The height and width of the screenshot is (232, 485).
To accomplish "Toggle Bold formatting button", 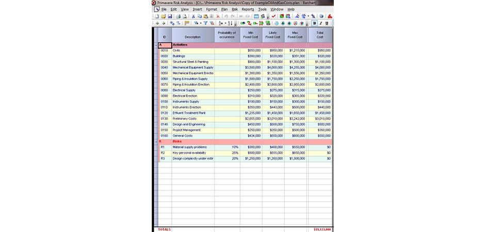I will [315, 23].
